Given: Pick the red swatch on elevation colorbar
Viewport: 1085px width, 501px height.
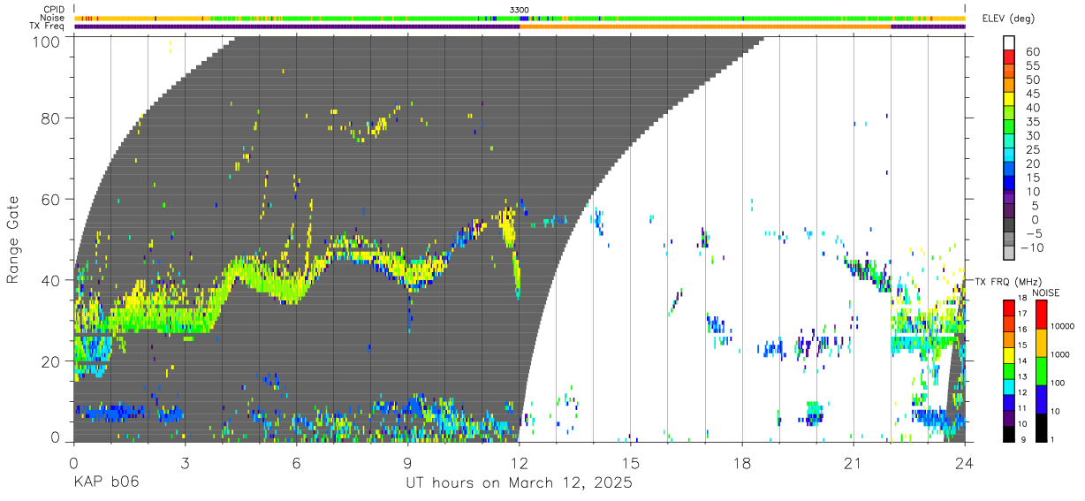Looking at the screenshot, I should click(1010, 58).
